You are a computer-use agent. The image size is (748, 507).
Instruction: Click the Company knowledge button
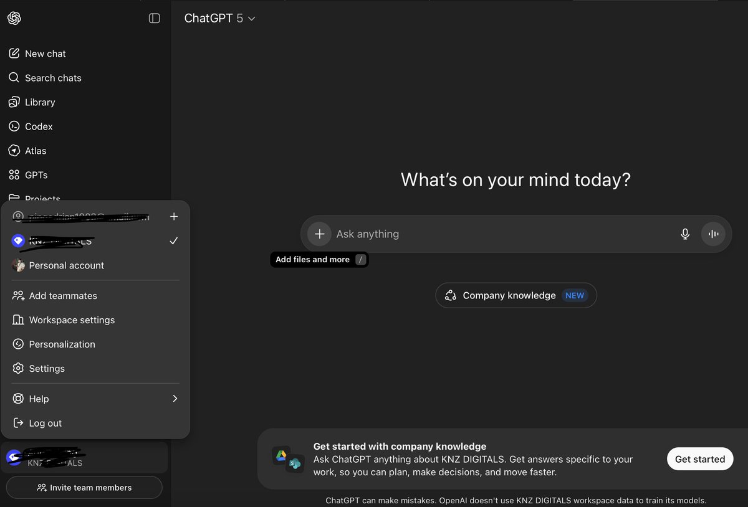click(x=516, y=296)
